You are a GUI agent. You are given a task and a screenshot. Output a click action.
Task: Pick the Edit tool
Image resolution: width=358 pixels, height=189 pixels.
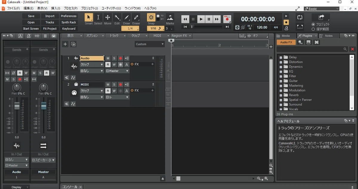pos(117,17)
